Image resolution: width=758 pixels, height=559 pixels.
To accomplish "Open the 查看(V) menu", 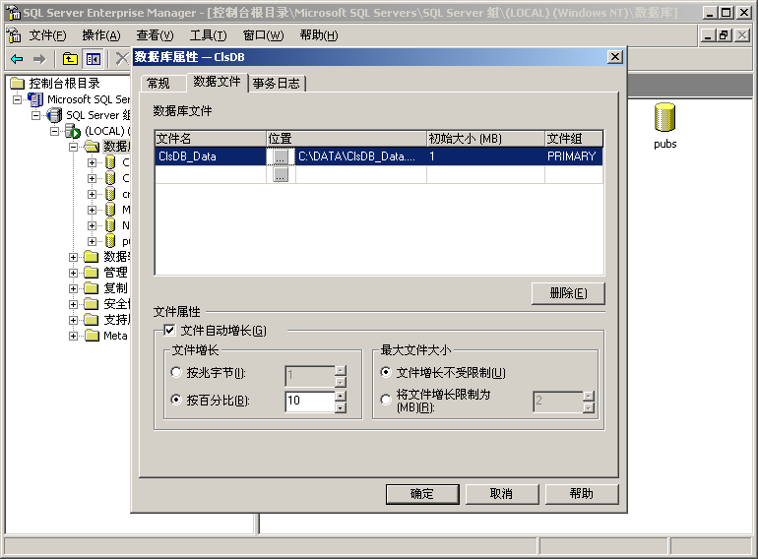I will click(155, 35).
